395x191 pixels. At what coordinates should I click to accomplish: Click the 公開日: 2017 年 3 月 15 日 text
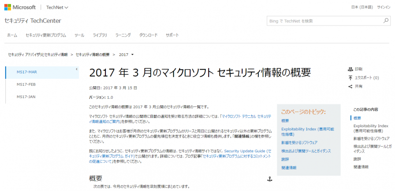(113, 88)
